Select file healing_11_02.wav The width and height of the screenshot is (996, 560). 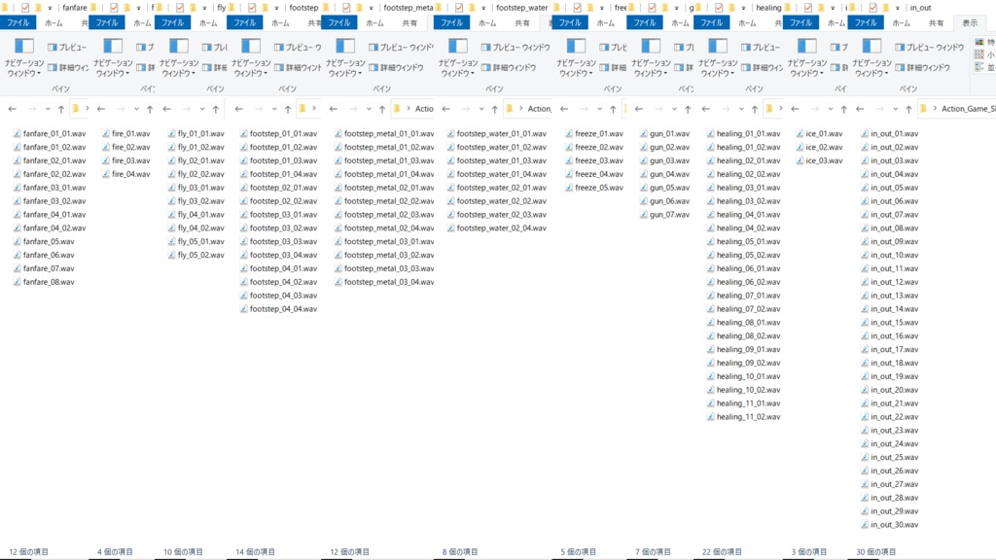pos(744,416)
